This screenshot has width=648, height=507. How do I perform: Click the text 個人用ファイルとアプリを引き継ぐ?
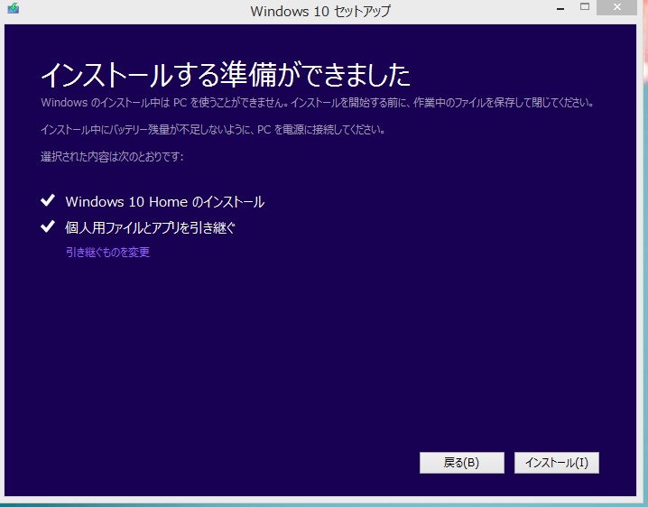[150, 227]
